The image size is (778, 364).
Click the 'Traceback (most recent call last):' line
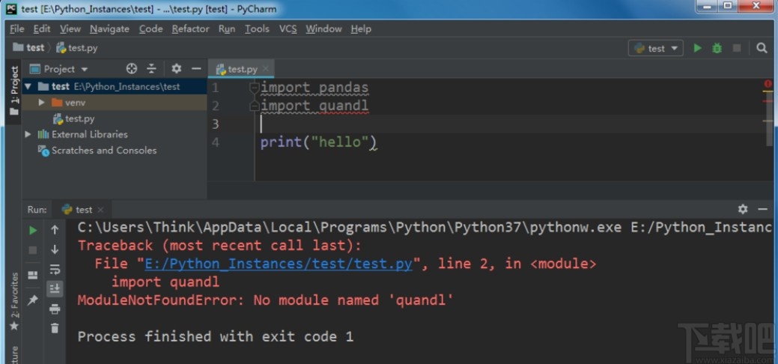pos(220,246)
